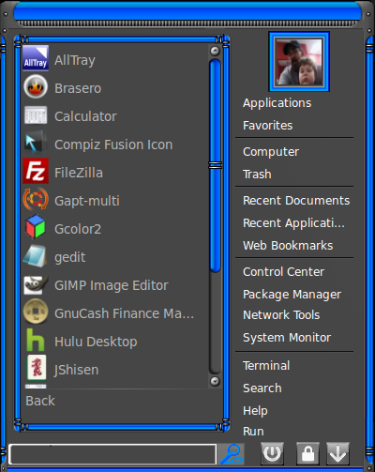Click inside the search text field
Viewport: 375px width, 472px height.
(x=112, y=454)
